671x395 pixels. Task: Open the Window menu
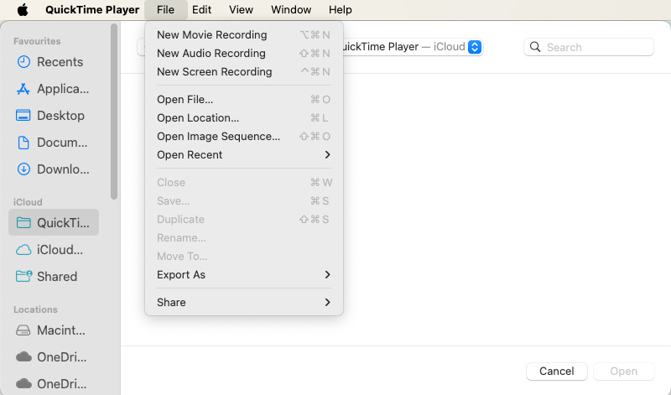tap(291, 9)
